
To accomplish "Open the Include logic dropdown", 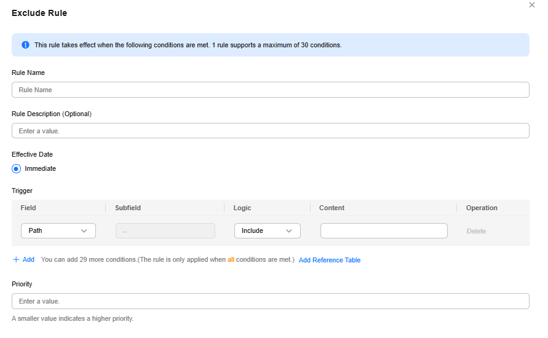I will click(x=268, y=231).
